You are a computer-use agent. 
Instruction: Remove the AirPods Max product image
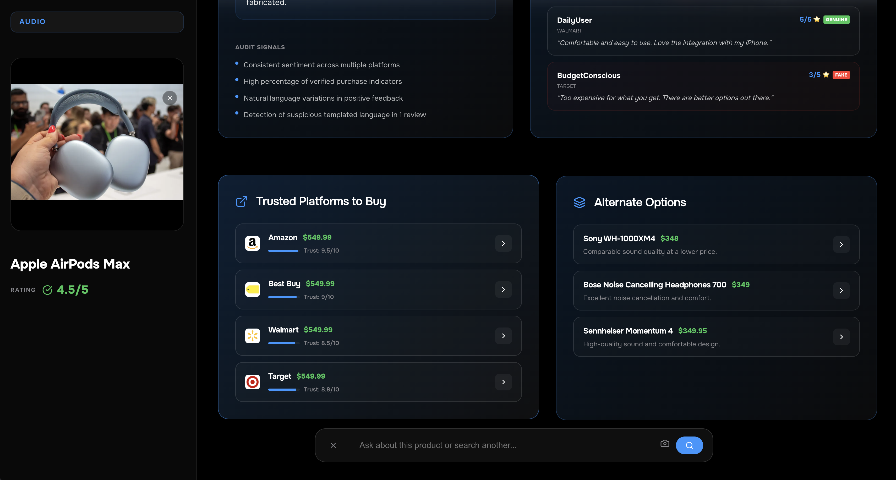tap(170, 98)
